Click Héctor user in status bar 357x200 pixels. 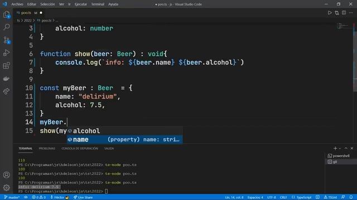[x=60, y=197]
